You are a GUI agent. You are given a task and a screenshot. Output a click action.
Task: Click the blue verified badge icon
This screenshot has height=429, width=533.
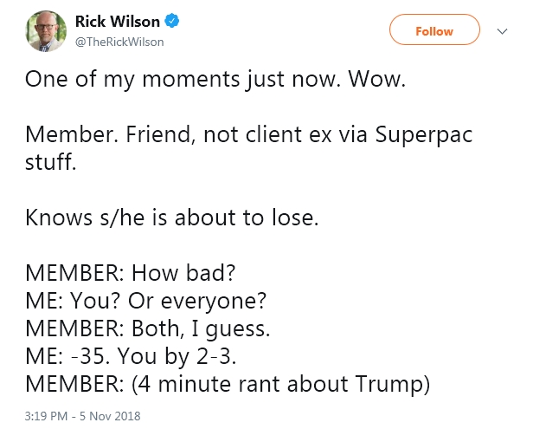[x=172, y=21]
